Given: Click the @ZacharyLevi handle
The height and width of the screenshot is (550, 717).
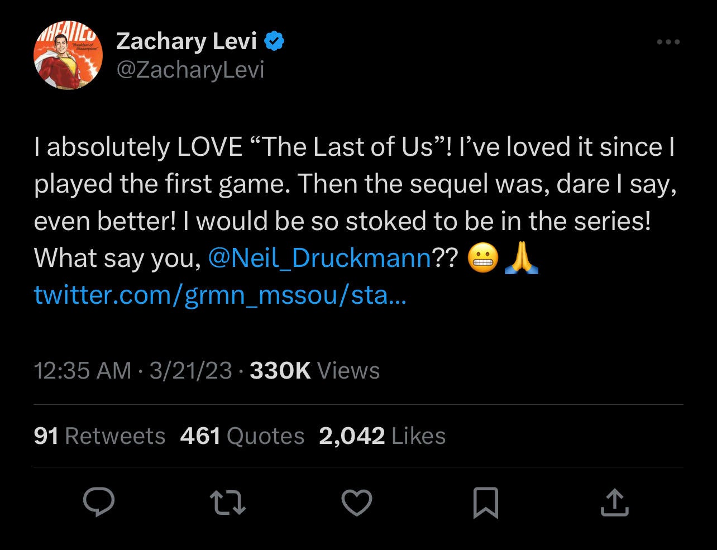Looking at the screenshot, I should [190, 70].
